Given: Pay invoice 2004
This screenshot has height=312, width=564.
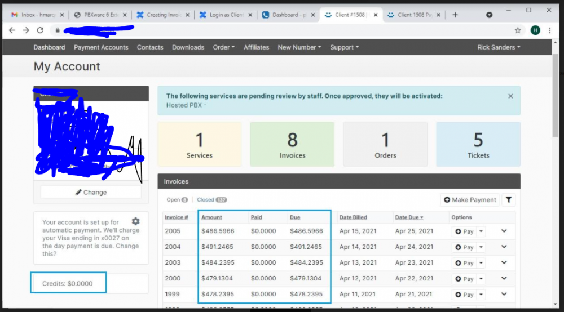Looking at the screenshot, I should point(464,247).
